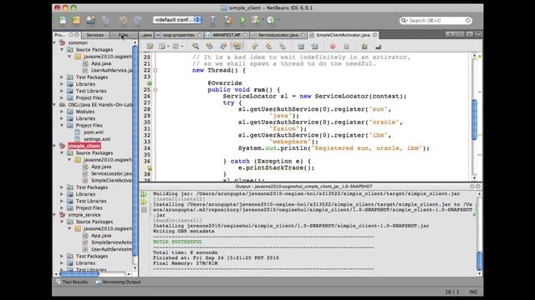The width and height of the screenshot is (535, 300).
Task: Expand the Modules folder node
Action: coord(62,112)
